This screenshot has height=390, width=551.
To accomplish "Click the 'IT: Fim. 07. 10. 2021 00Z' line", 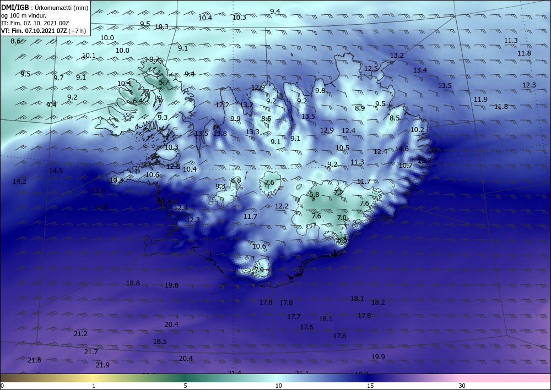I will coord(35,24).
